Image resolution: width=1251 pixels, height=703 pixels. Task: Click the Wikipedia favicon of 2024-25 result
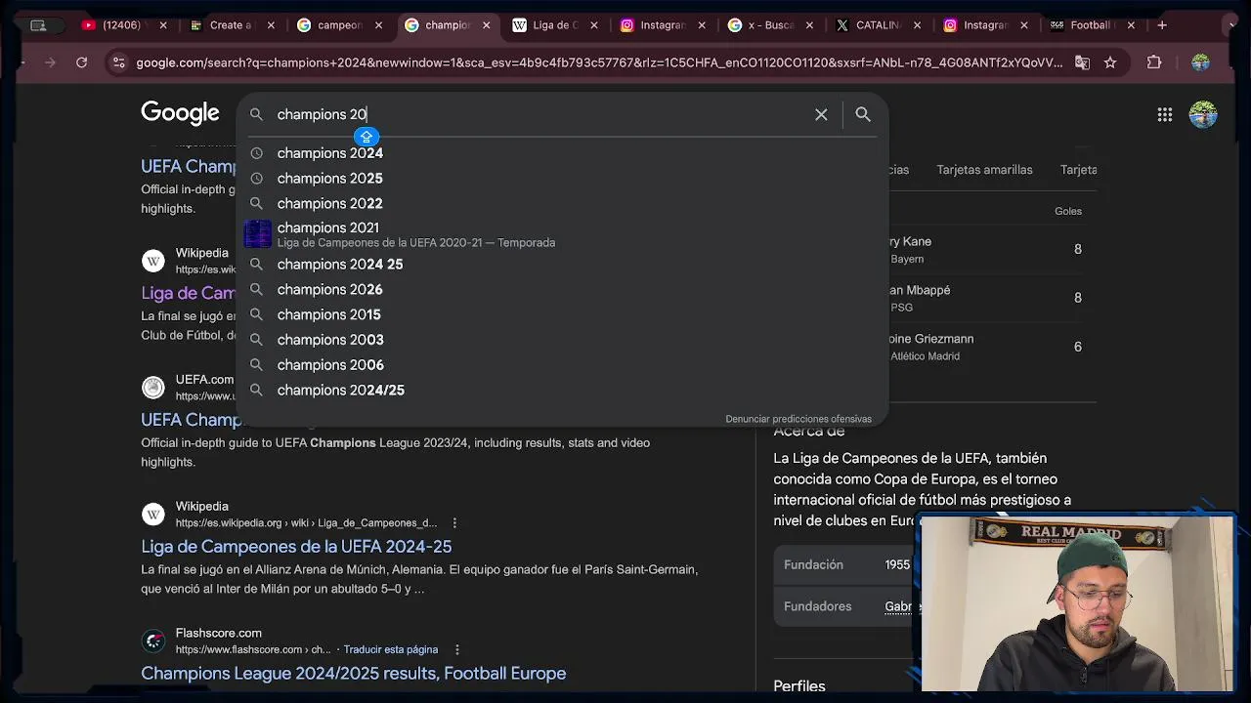(x=153, y=514)
